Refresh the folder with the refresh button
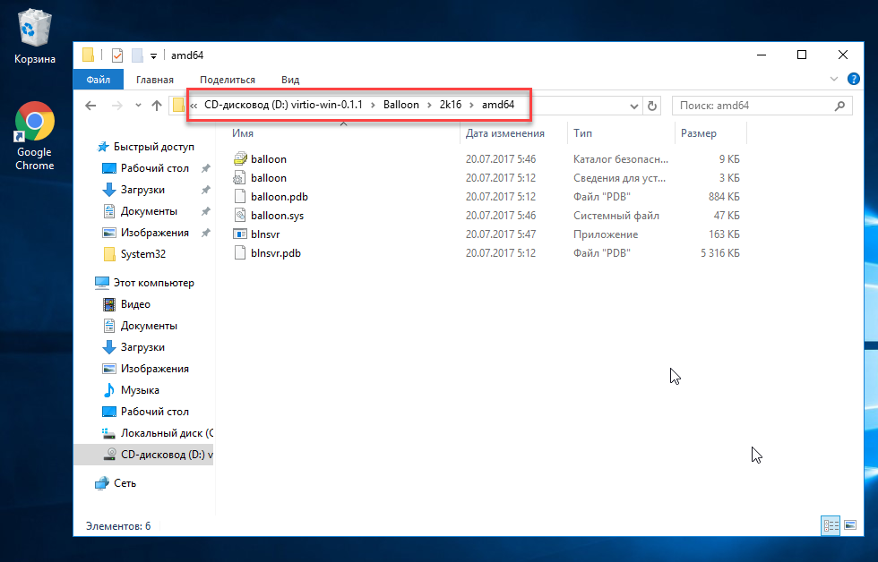 point(652,106)
